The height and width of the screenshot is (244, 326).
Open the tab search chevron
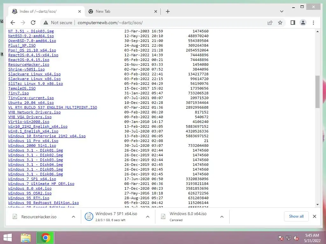(x=281, y=11)
